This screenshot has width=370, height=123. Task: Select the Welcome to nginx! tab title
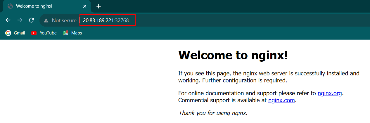coord(34,6)
